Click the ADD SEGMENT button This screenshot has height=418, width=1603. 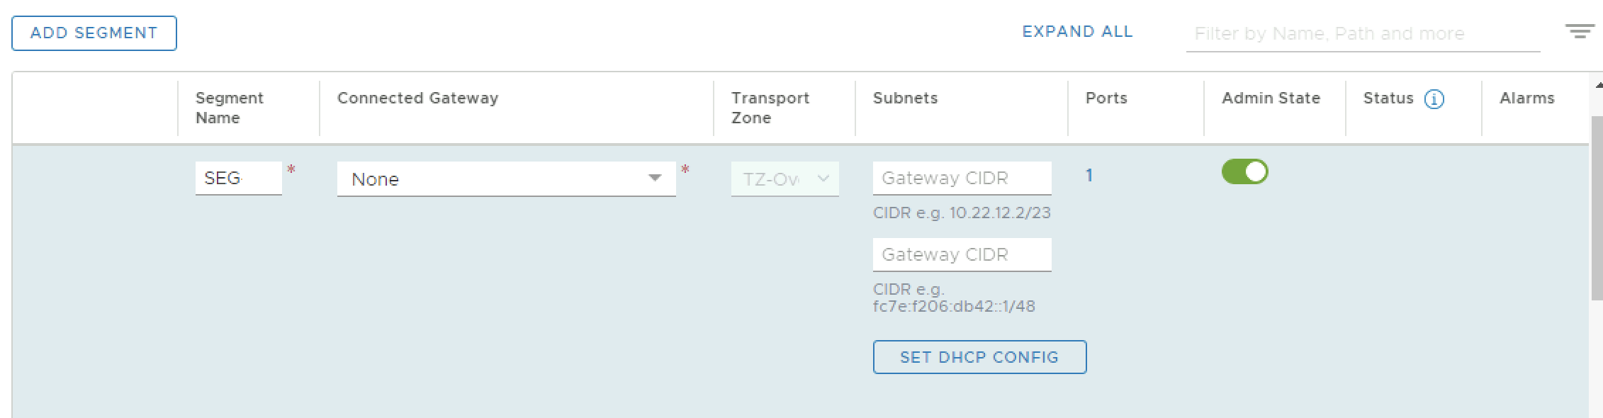pyautogui.click(x=94, y=33)
